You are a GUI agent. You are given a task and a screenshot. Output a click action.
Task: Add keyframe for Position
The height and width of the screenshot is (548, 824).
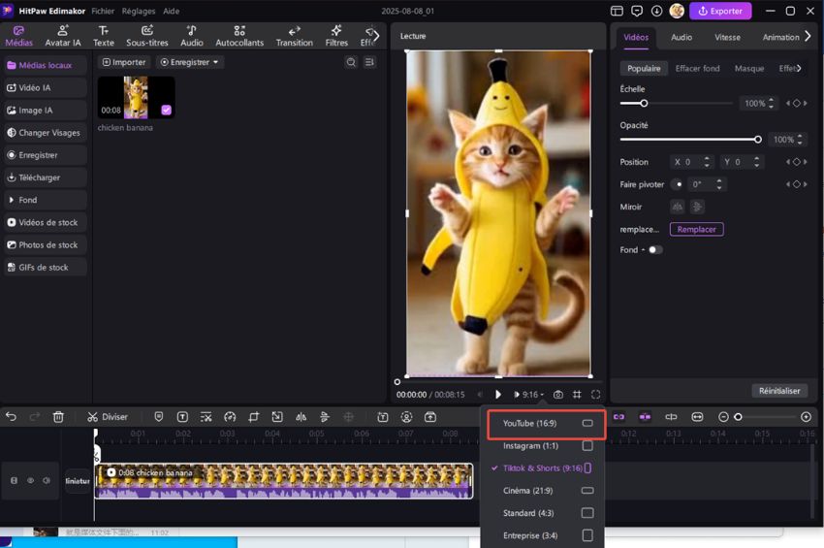[x=797, y=162]
